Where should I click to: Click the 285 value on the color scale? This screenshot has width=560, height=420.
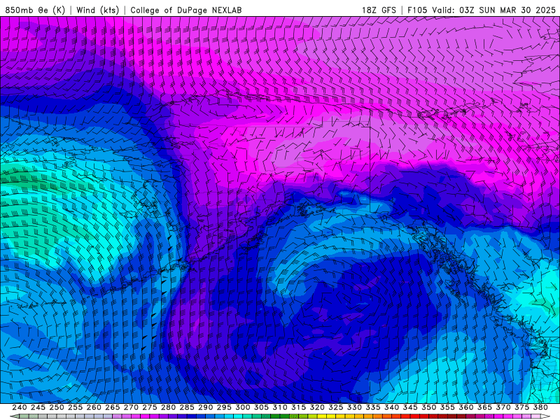click(186, 407)
